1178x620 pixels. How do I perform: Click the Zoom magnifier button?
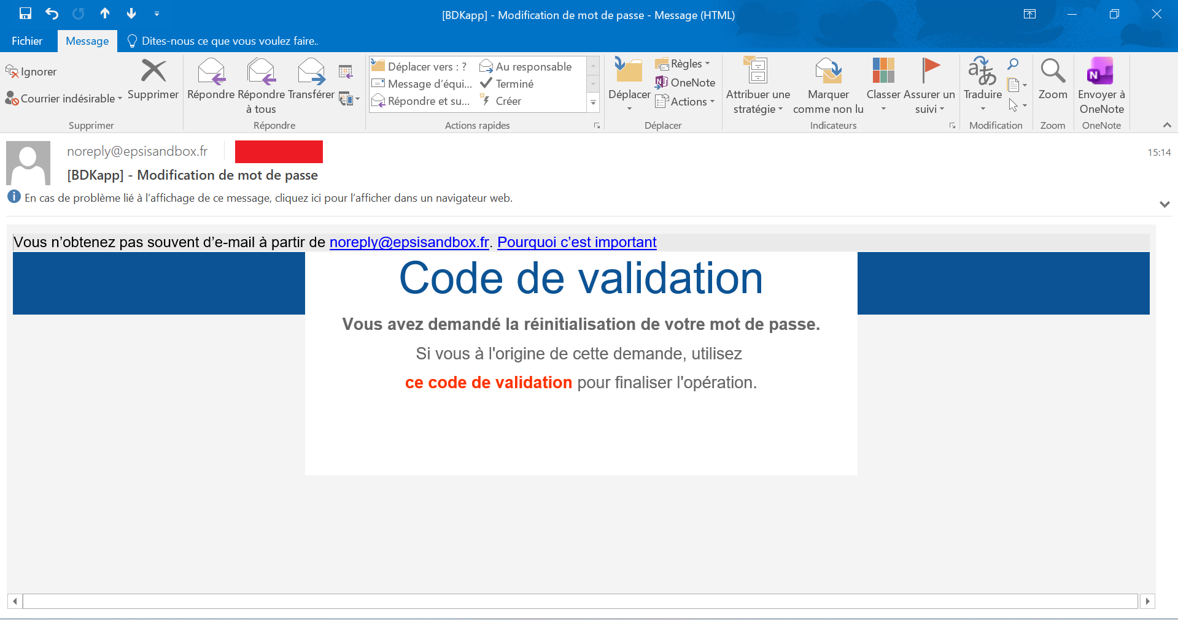[x=1053, y=80]
